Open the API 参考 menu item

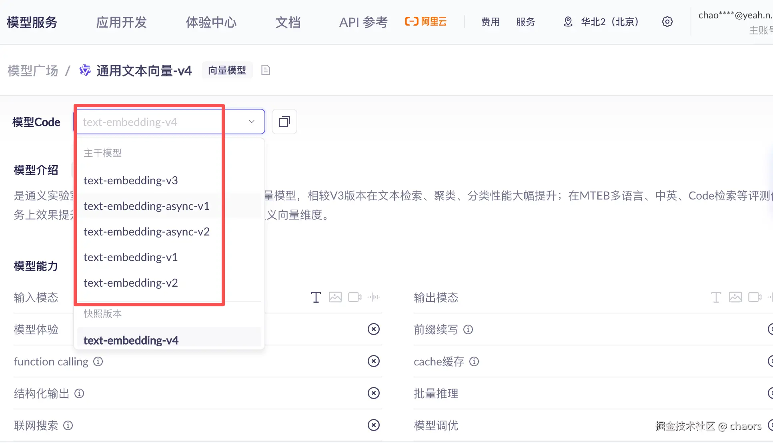363,22
